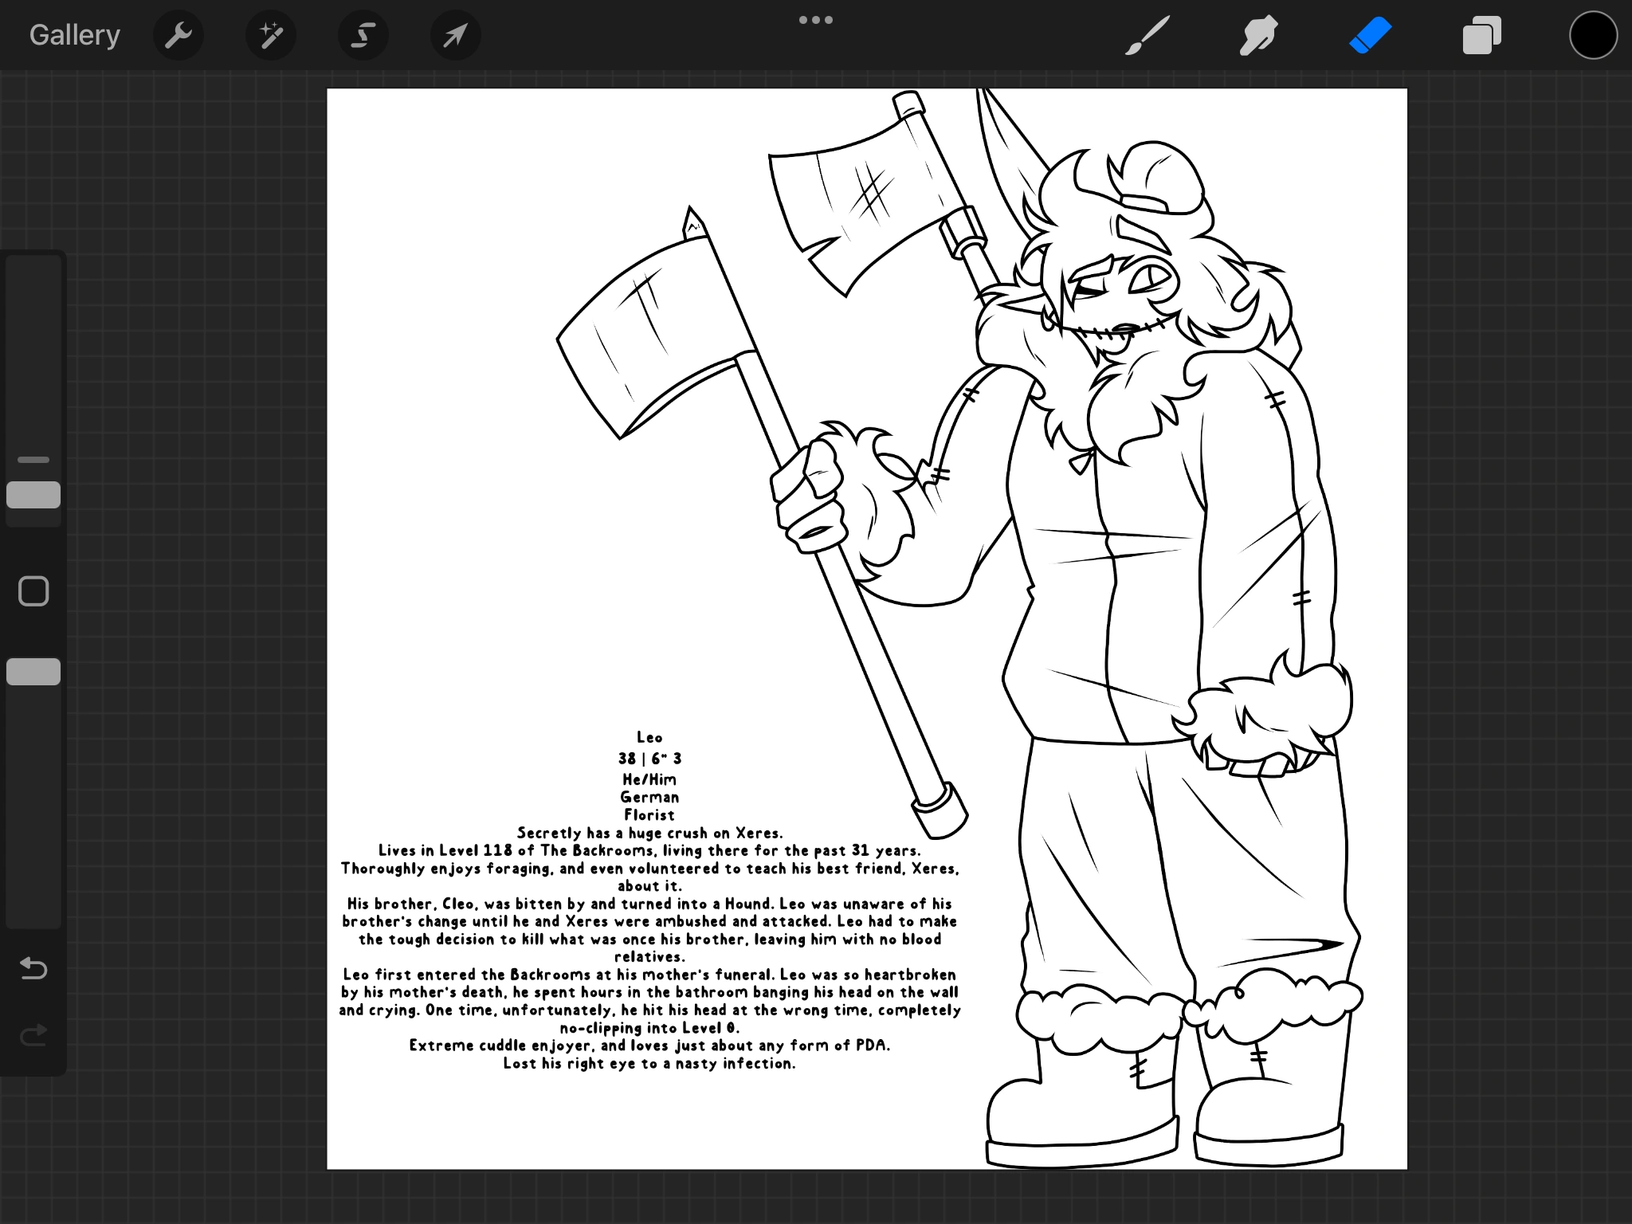This screenshot has width=1632, height=1224.
Task: Adjust the brush size slider
Action: [34, 494]
